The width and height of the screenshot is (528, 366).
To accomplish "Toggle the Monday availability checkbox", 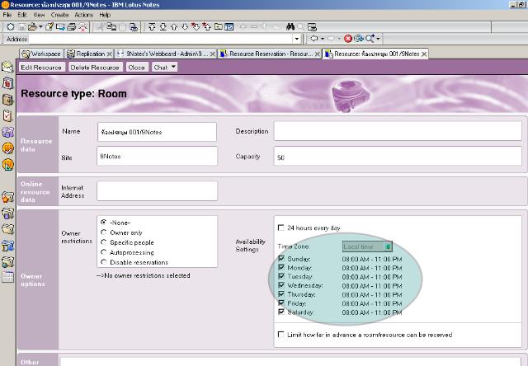I will (x=281, y=267).
